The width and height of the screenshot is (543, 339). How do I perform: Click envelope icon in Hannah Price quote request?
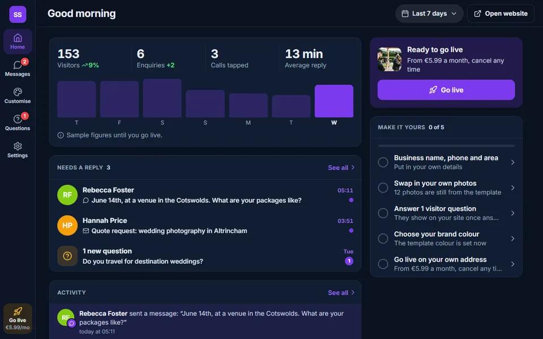[86, 231]
